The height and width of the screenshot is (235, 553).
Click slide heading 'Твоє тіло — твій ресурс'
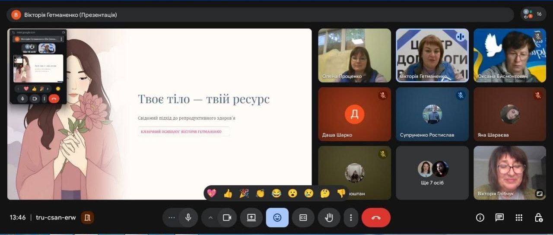(x=203, y=99)
